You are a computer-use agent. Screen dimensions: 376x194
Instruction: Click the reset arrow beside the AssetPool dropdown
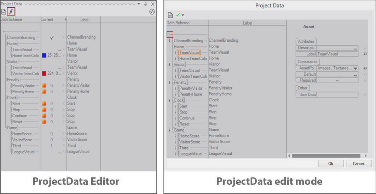pos(364,68)
